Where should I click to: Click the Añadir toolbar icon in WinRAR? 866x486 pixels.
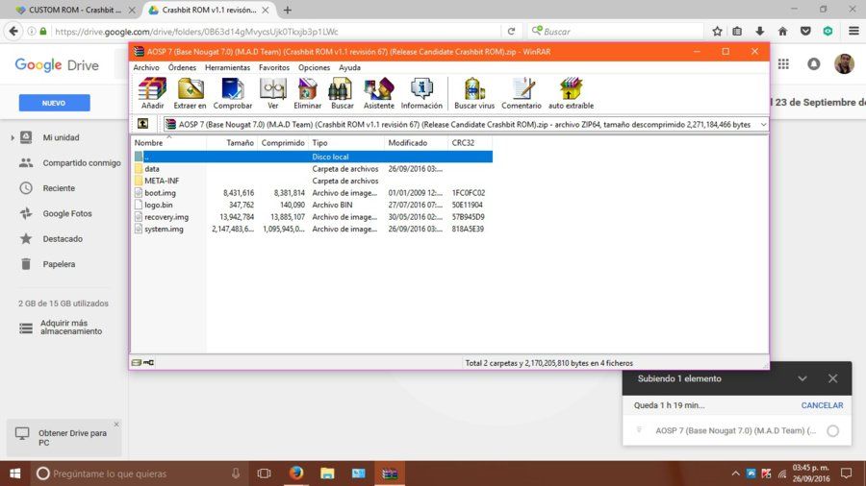pos(152,93)
